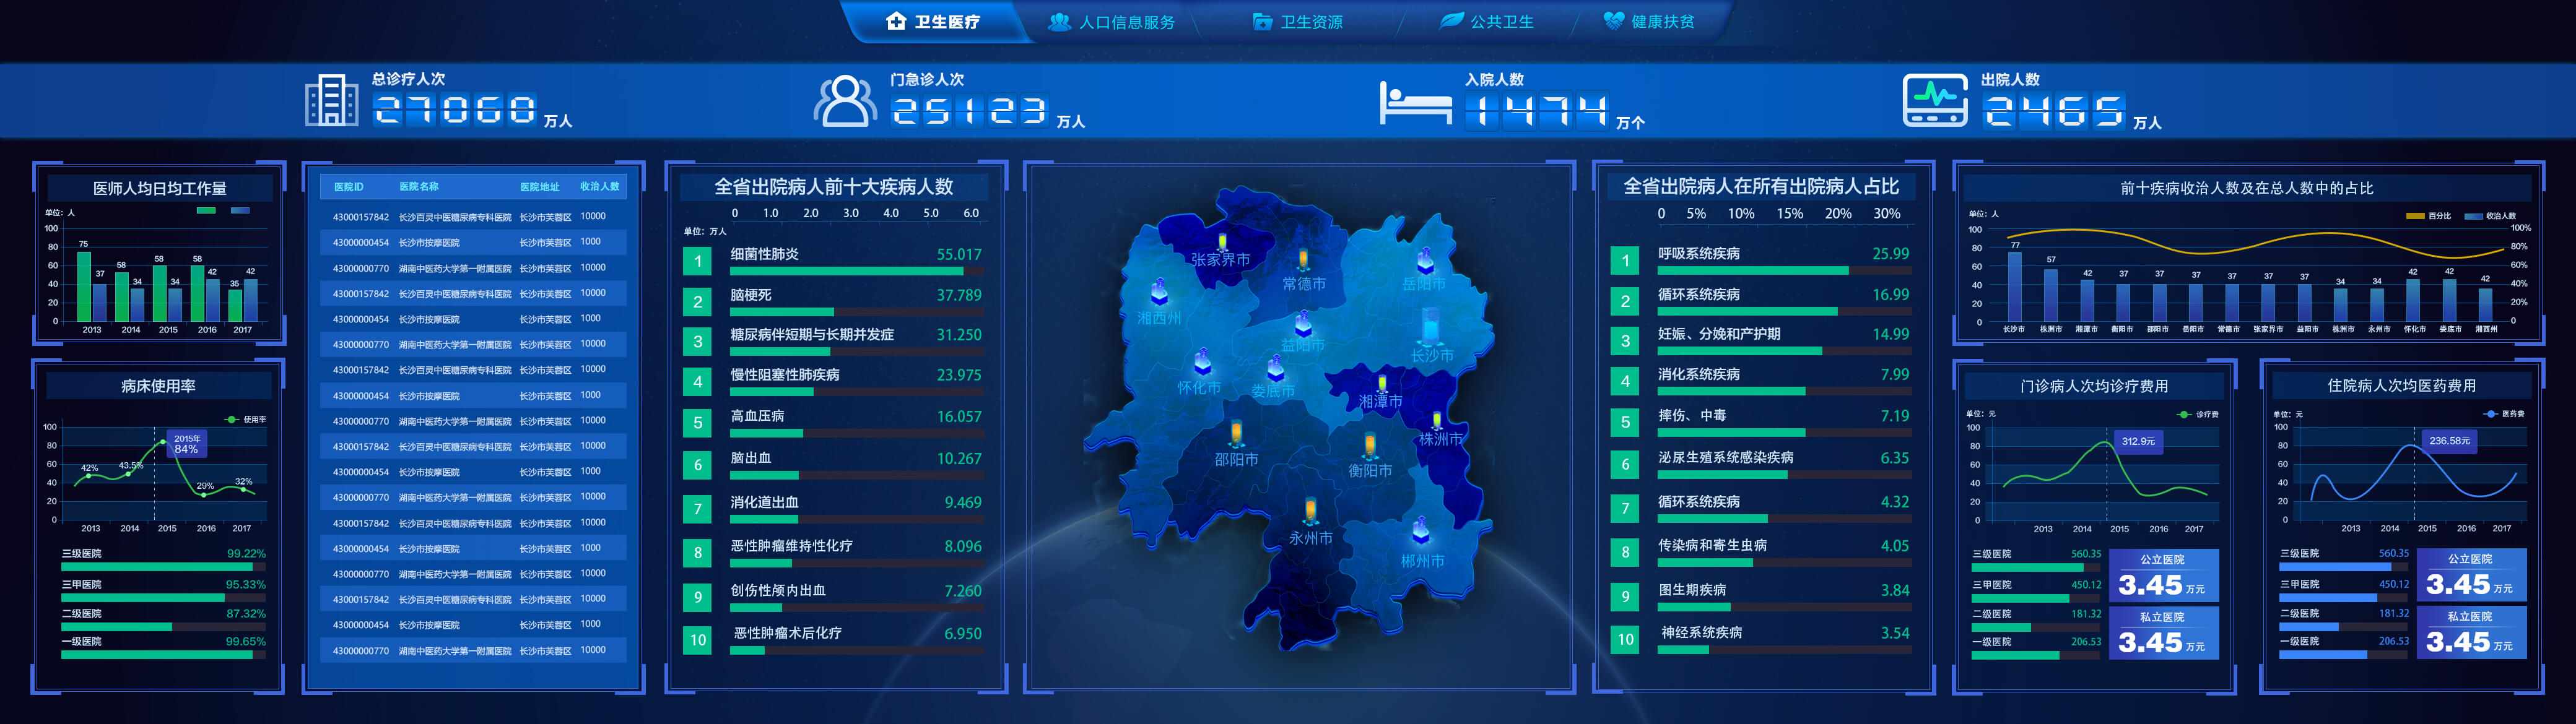Click the hospital building icon beside 总诊疗人次
2576x724 pixels.
(x=330, y=100)
